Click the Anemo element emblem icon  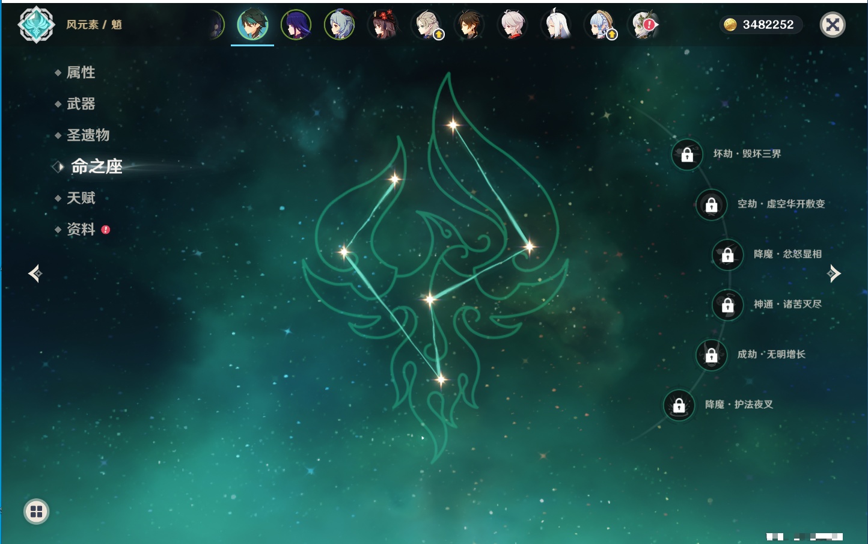coord(36,25)
